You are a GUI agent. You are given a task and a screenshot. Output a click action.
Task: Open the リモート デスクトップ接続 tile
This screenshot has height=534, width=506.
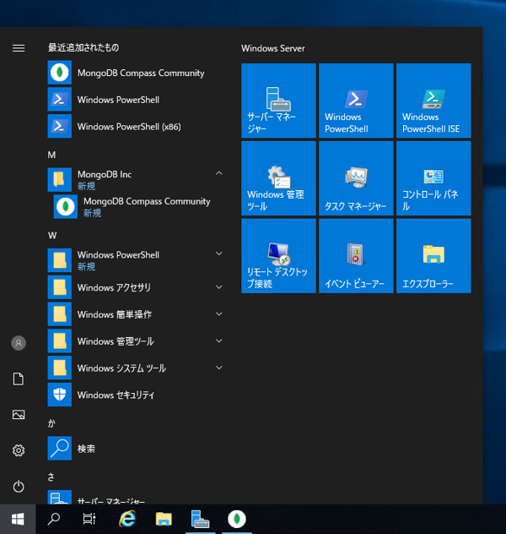(x=278, y=256)
